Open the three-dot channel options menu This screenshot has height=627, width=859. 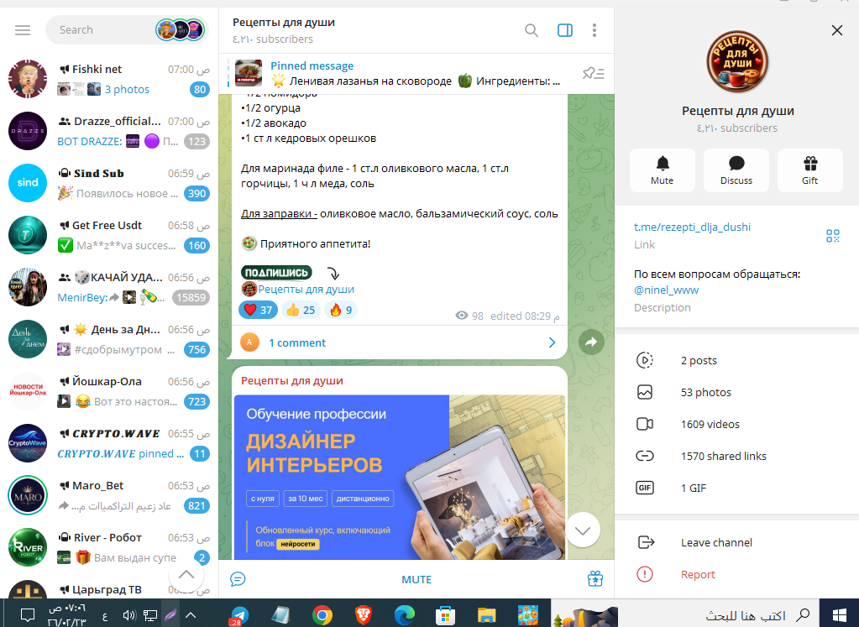pyautogui.click(x=594, y=30)
